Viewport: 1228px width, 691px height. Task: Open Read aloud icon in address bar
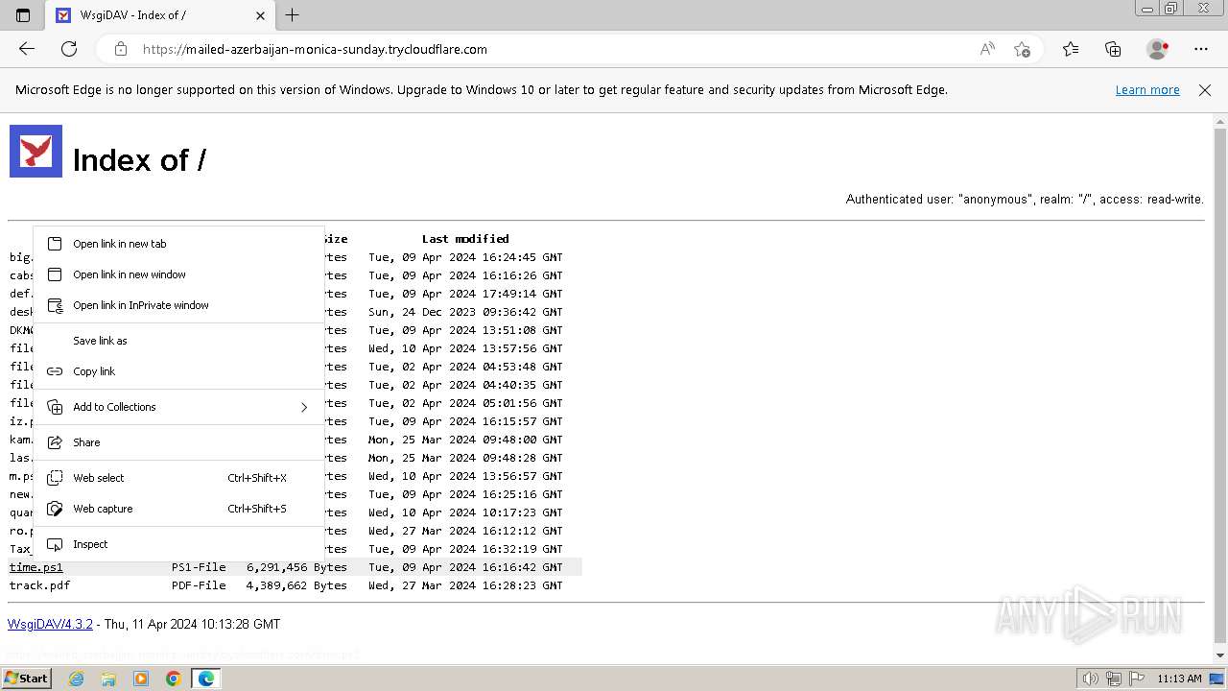(987, 49)
